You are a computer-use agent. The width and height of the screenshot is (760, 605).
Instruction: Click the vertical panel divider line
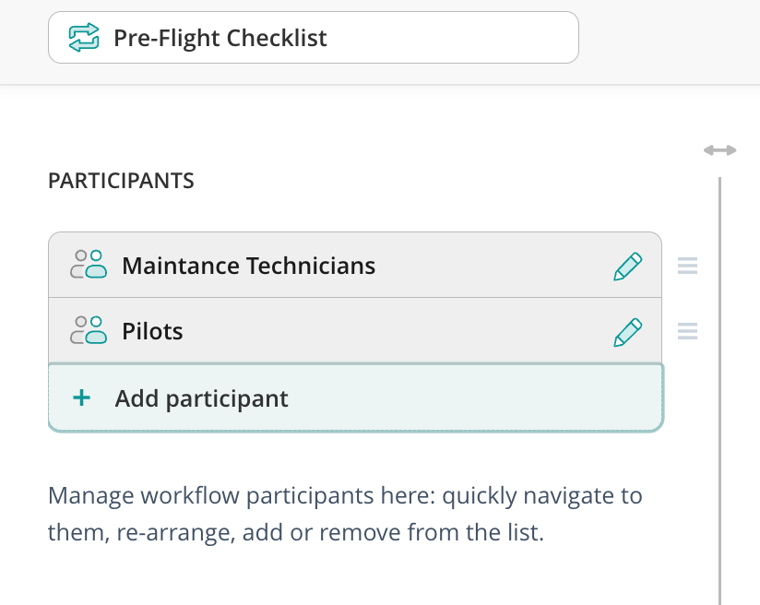pos(719,387)
